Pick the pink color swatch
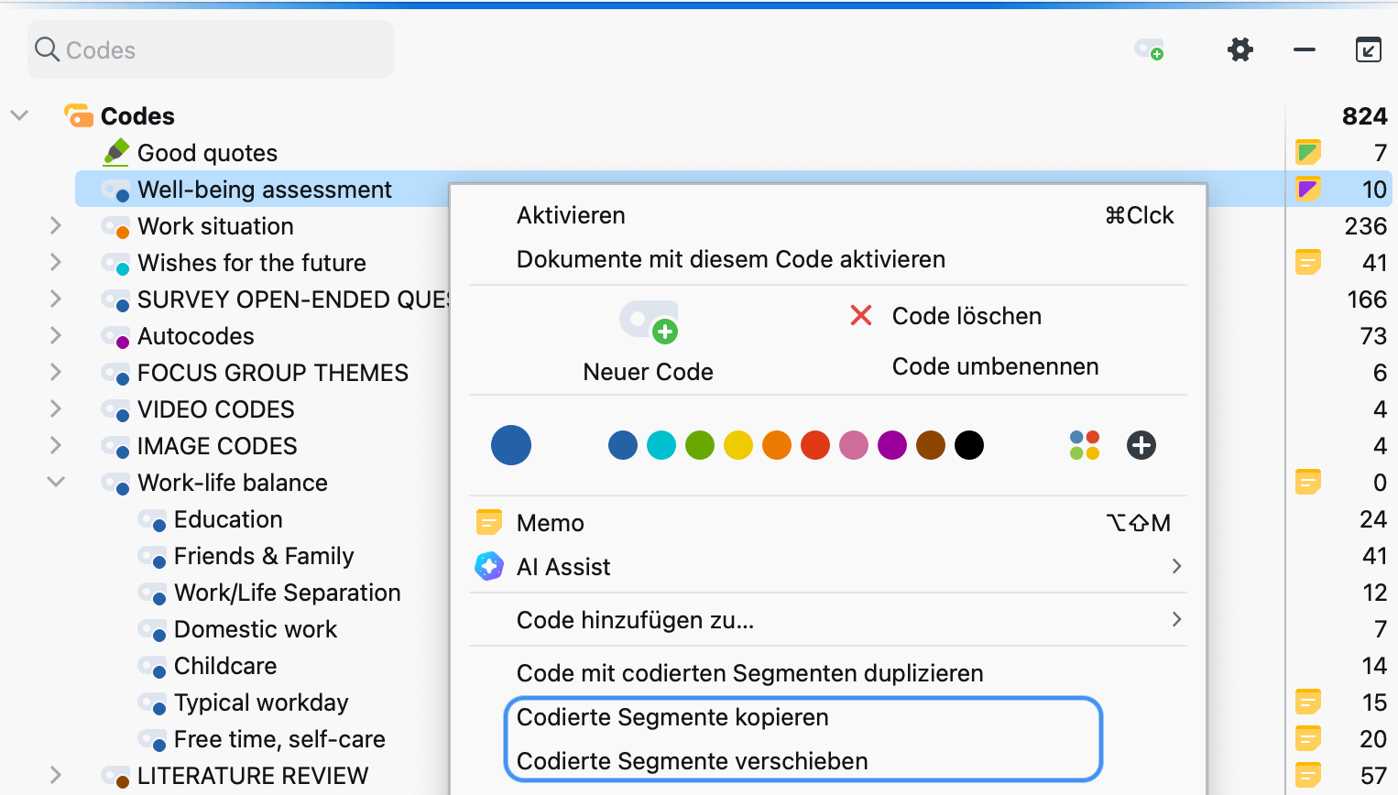1398x795 pixels. [x=854, y=445]
